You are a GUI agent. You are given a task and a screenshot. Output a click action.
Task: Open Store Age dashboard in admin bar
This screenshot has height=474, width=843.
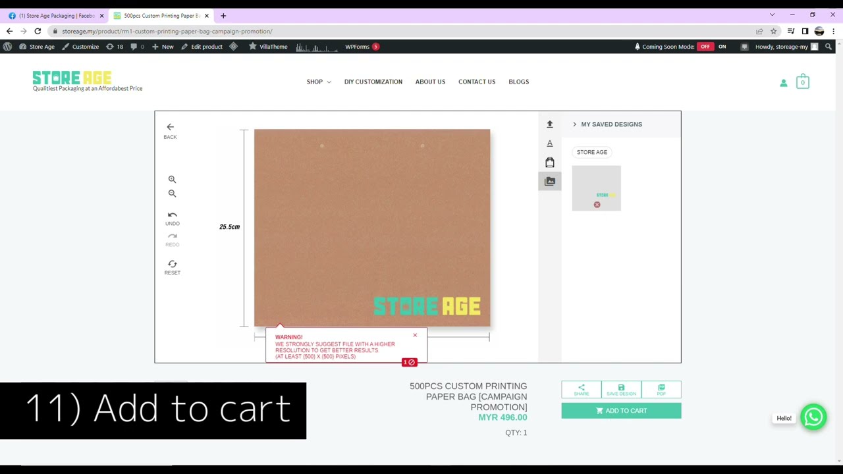click(x=37, y=47)
